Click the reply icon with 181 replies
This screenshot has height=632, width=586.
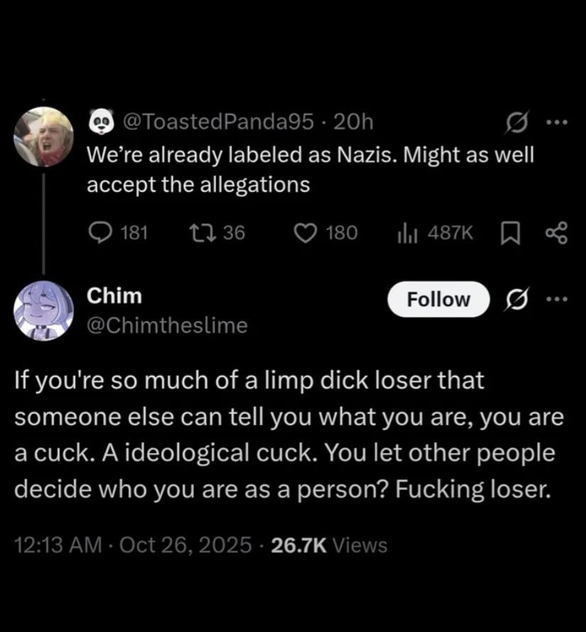point(99,232)
